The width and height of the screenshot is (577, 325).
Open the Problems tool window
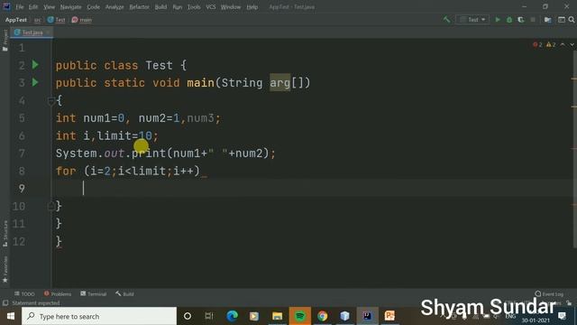[x=58, y=294]
